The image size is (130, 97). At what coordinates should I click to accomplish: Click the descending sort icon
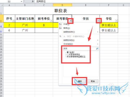(60, 28)
